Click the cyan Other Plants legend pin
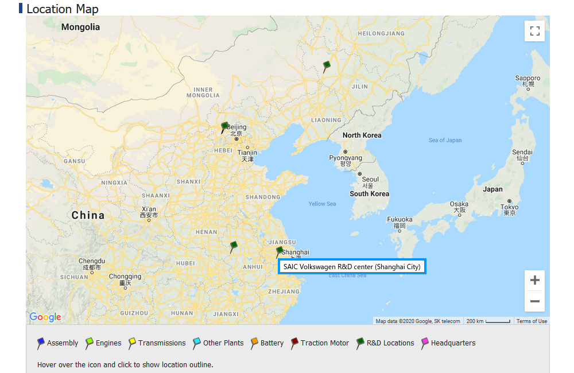The image size is (574, 373). click(196, 343)
